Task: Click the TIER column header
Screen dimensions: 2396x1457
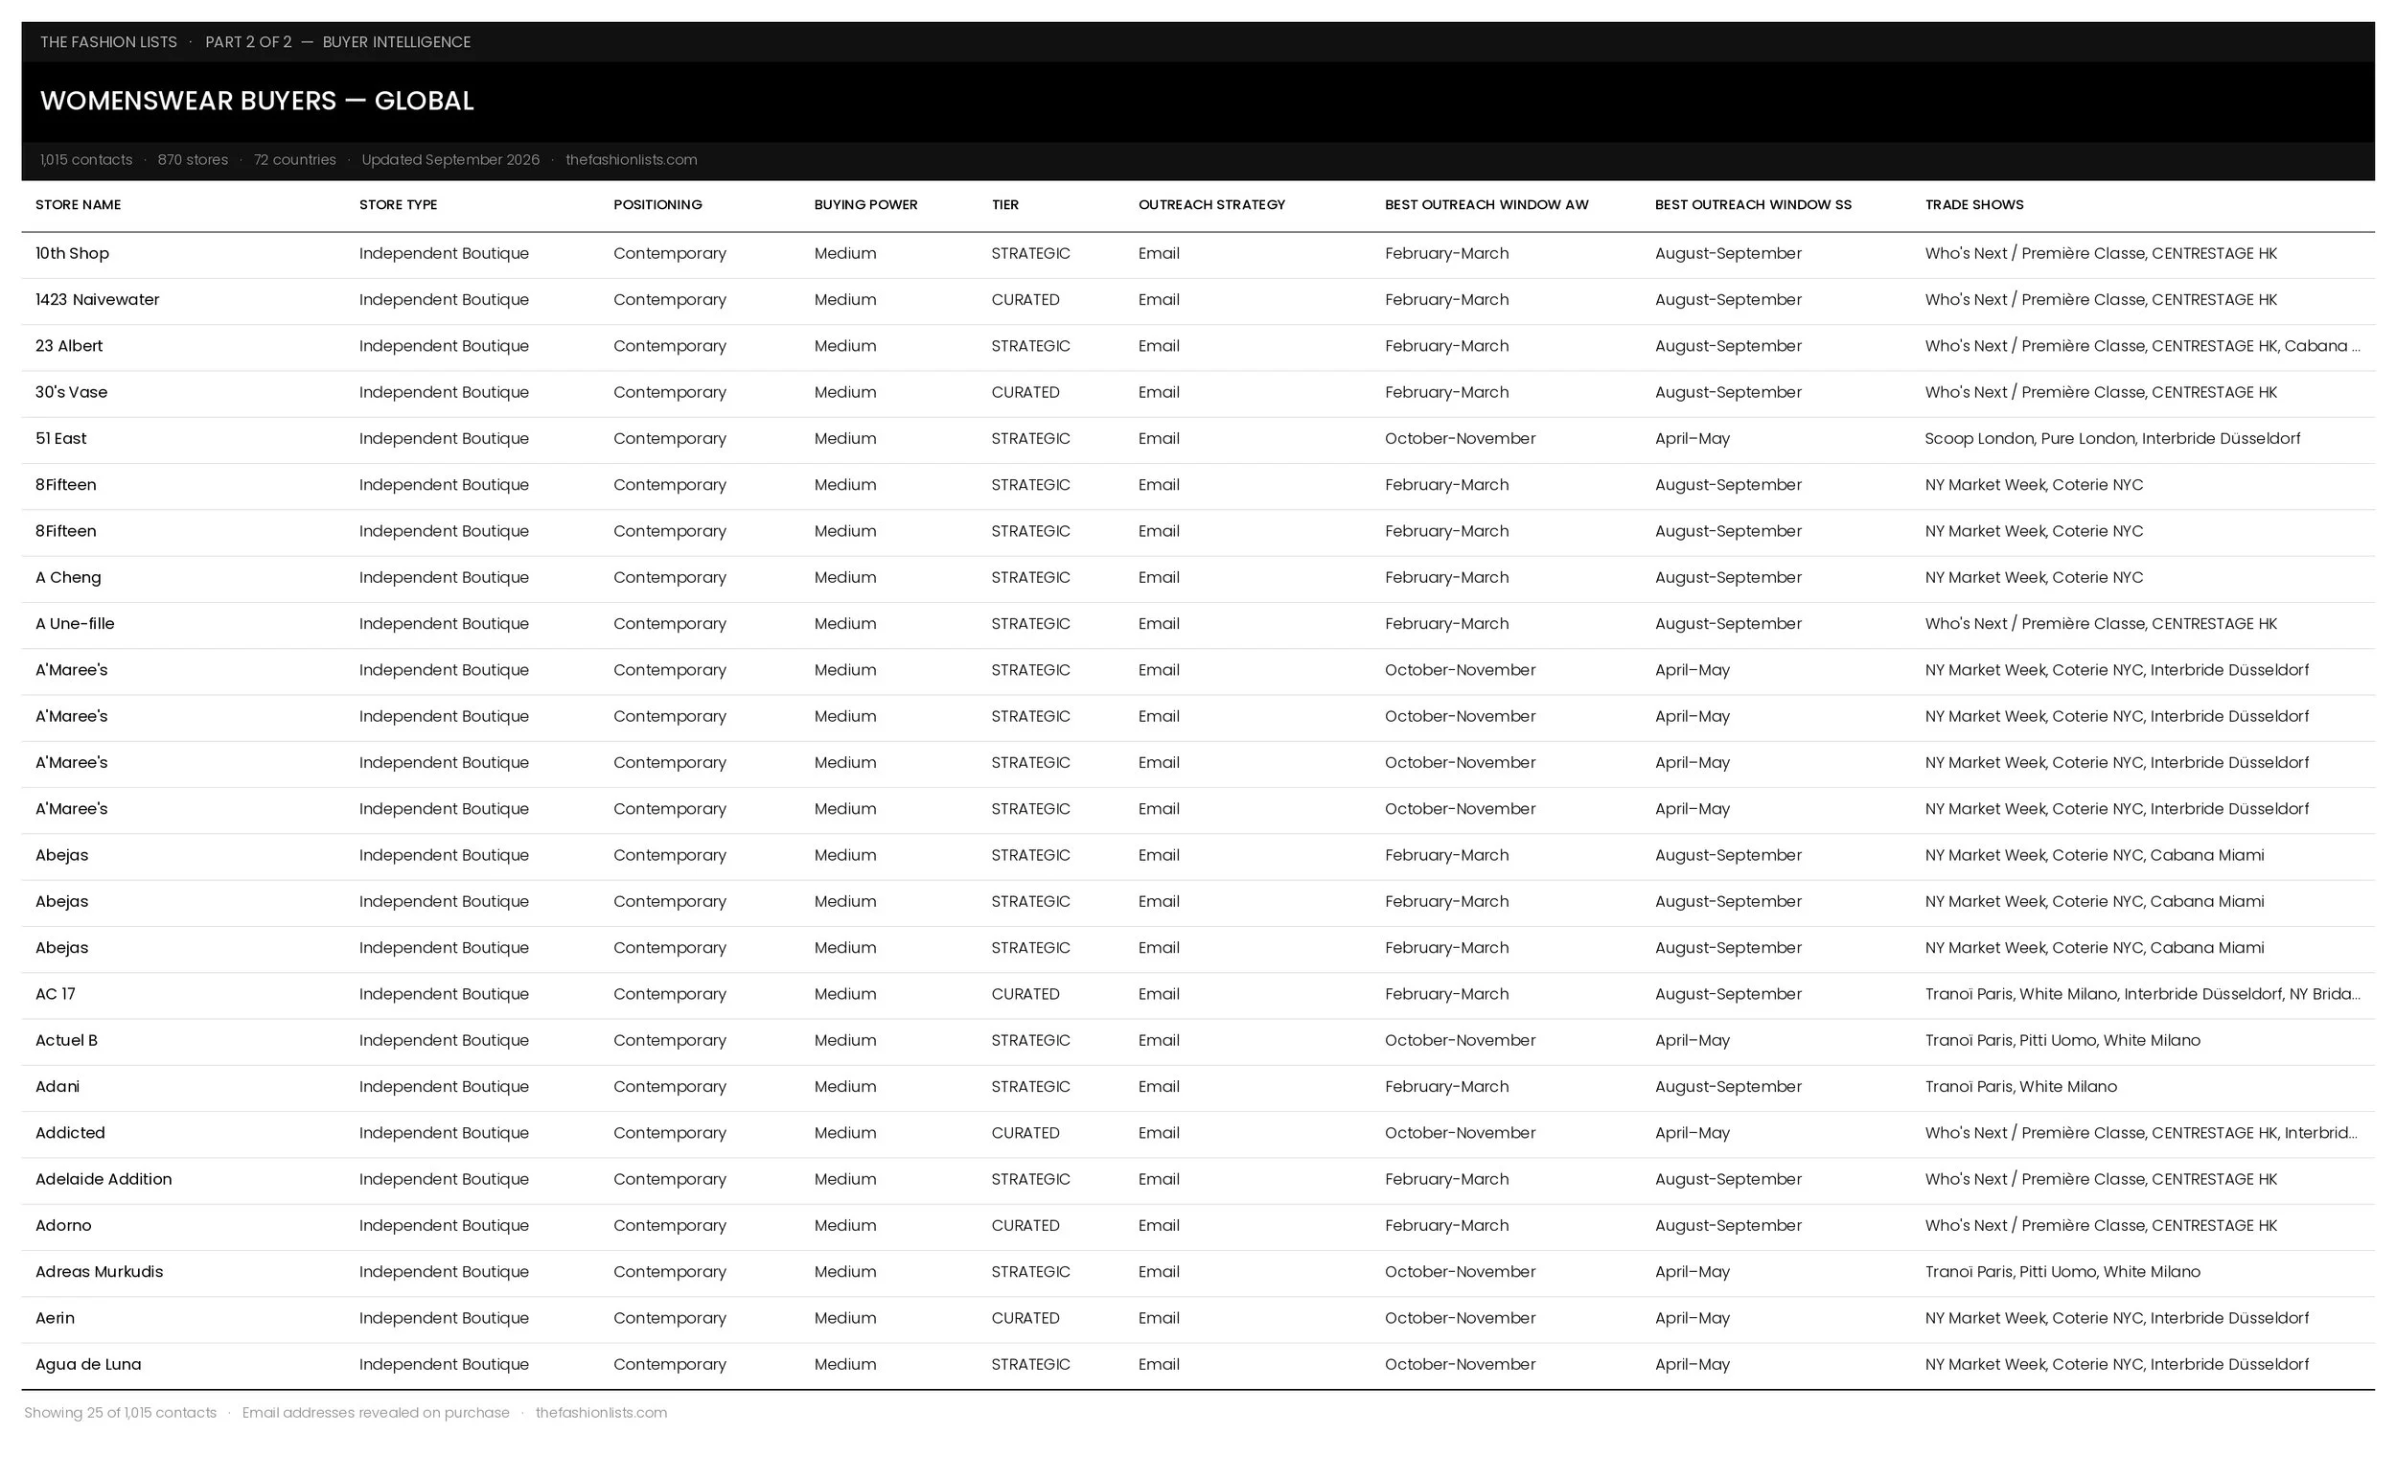Action: [1005, 204]
